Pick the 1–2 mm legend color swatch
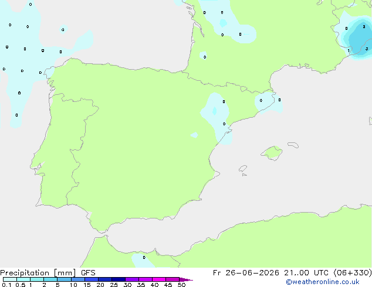Viewport: 372px width, 287px height. pyautogui.click(x=37, y=279)
